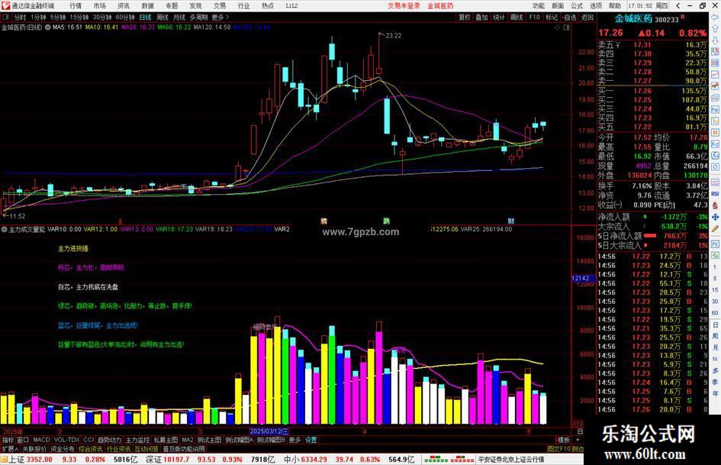The image size is (721, 465).
Task: Open the 模板 template selector
Action: click(564, 440)
